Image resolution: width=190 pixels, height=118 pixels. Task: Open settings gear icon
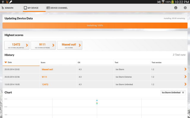(185, 8)
